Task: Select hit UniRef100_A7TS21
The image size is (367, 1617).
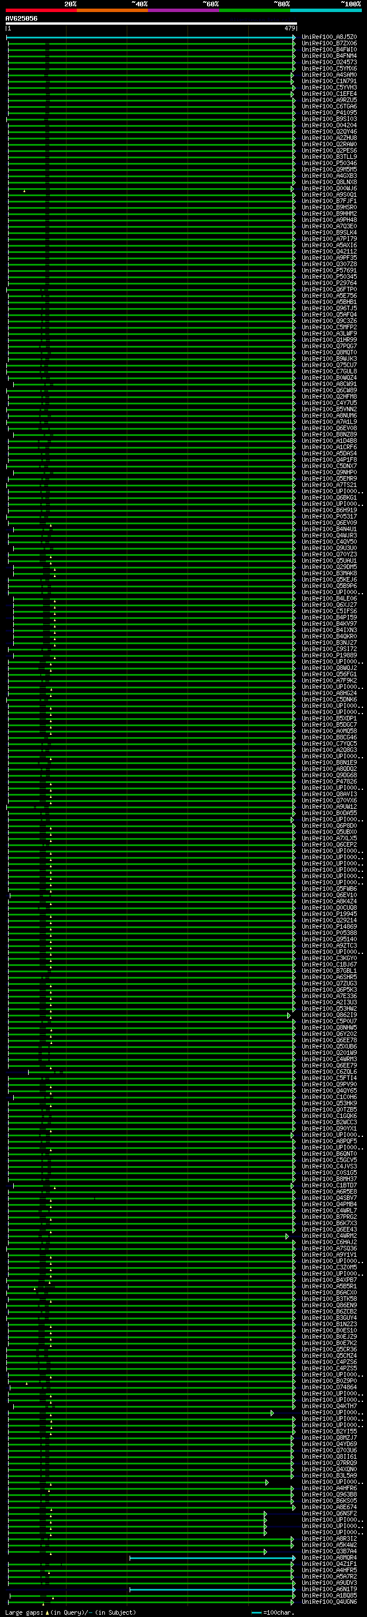Action: coord(329,485)
